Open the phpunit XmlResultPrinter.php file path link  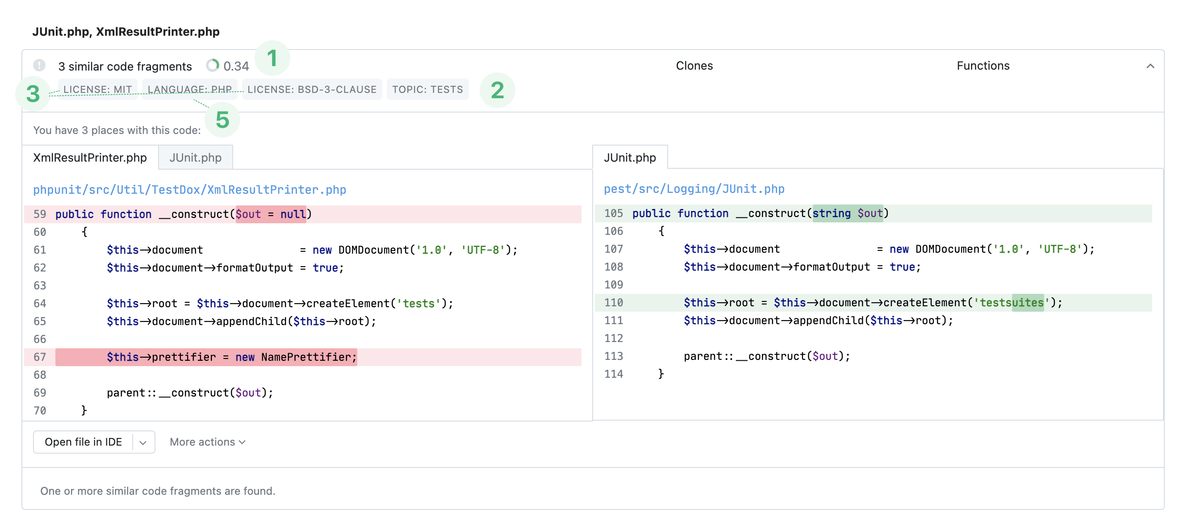189,189
